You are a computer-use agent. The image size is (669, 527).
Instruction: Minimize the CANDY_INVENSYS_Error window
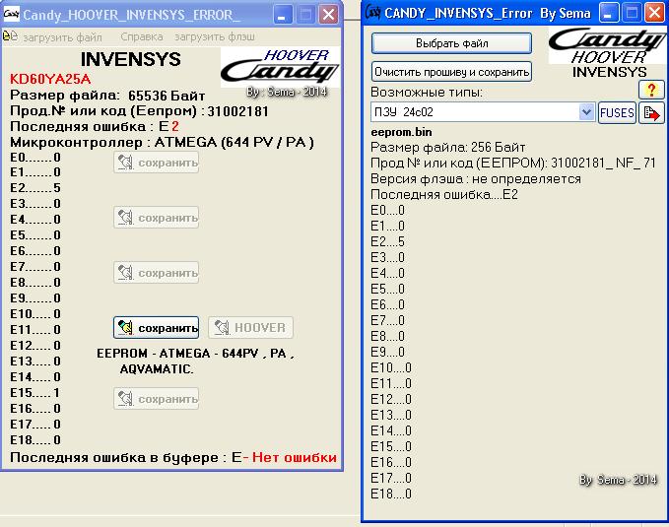tap(610, 13)
